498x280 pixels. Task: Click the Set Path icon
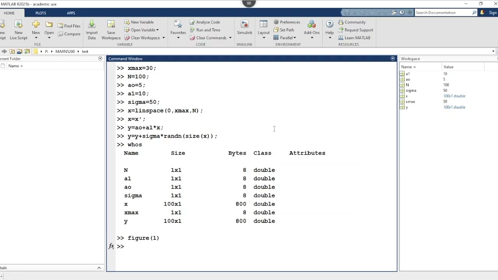click(276, 30)
